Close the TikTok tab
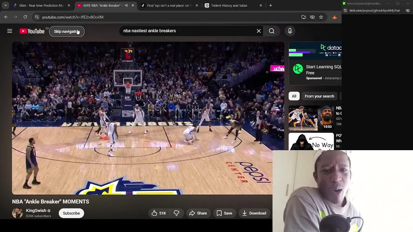 (197, 5)
